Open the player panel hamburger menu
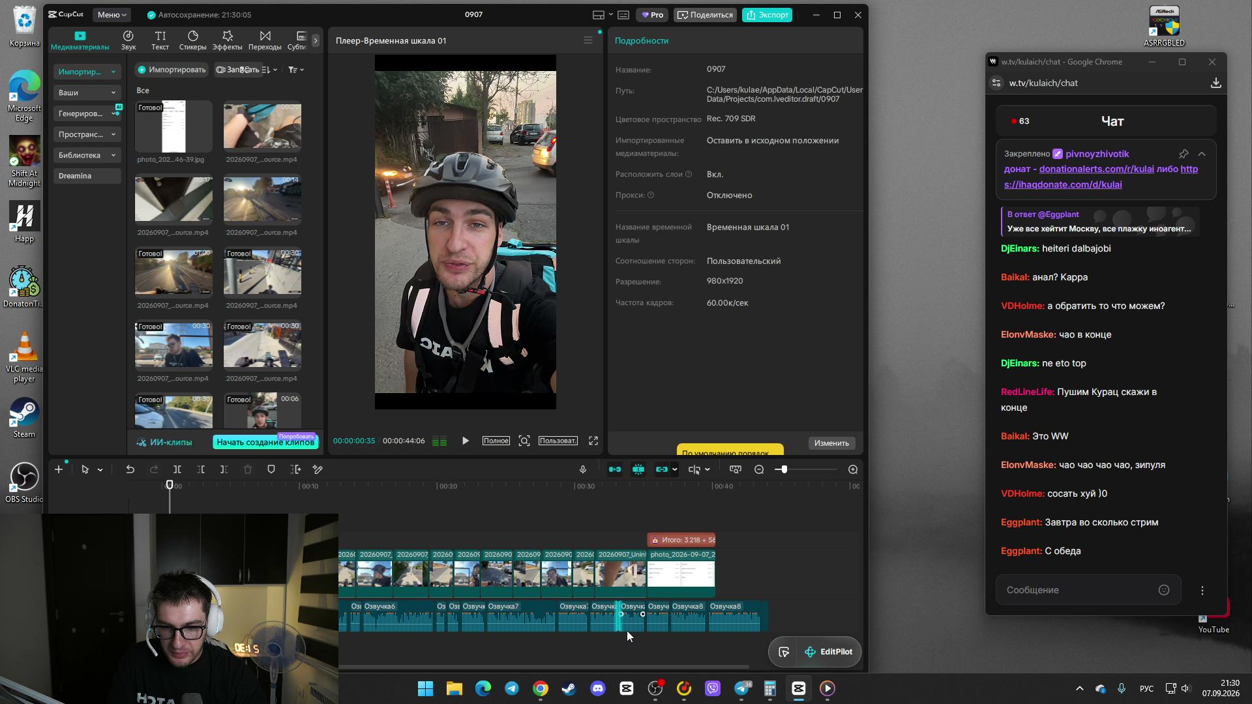This screenshot has width=1252, height=704. (x=588, y=40)
